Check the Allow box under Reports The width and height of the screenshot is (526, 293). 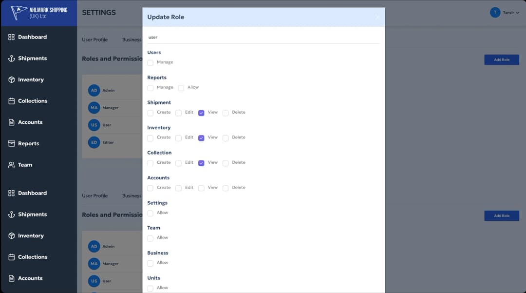click(181, 88)
